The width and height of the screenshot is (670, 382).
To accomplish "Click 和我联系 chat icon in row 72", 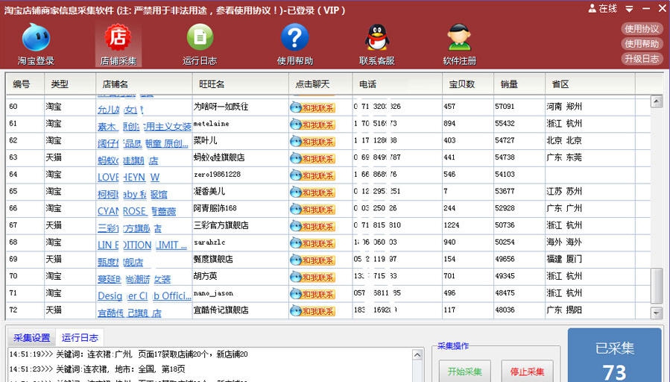I will coord(312,311).
